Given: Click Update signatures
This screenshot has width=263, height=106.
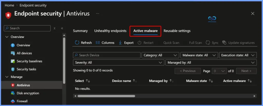Looking at the screenshot, I should click(x=238, y=43).
